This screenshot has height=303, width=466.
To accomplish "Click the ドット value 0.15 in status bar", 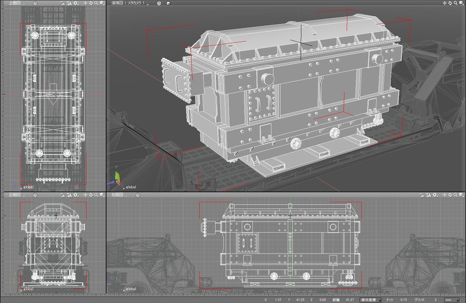I will 403,300.
